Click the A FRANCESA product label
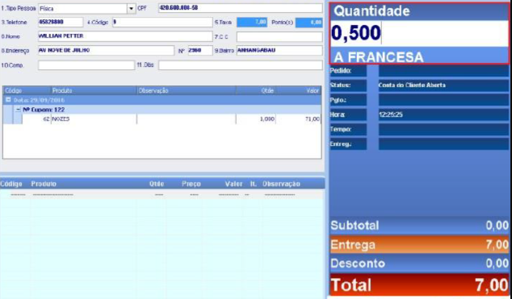 [x=379, y=57]
